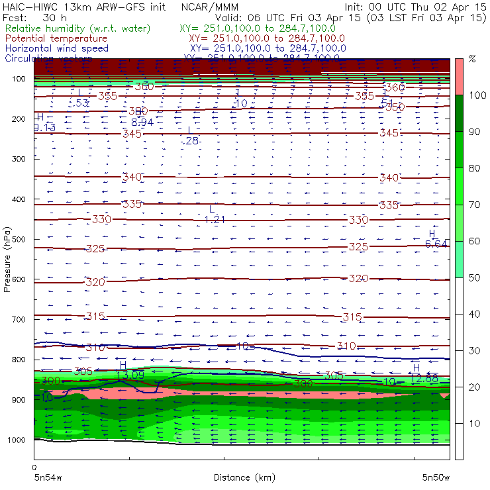Select the '200' pressure axis label
490x490 pixels.
[19, 119]
